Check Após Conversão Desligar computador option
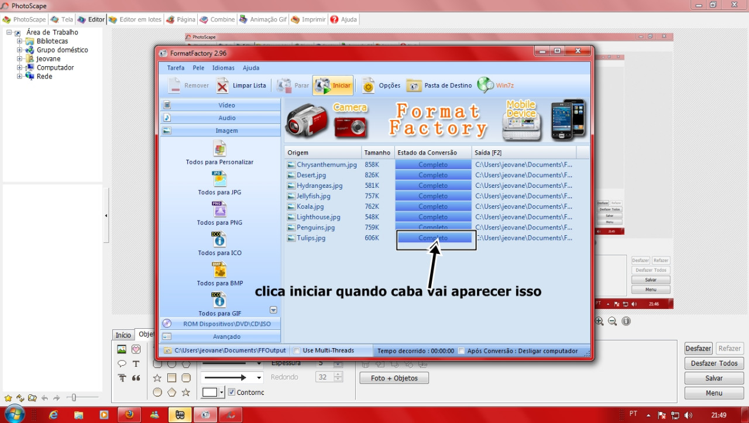 tap(462, 351)
